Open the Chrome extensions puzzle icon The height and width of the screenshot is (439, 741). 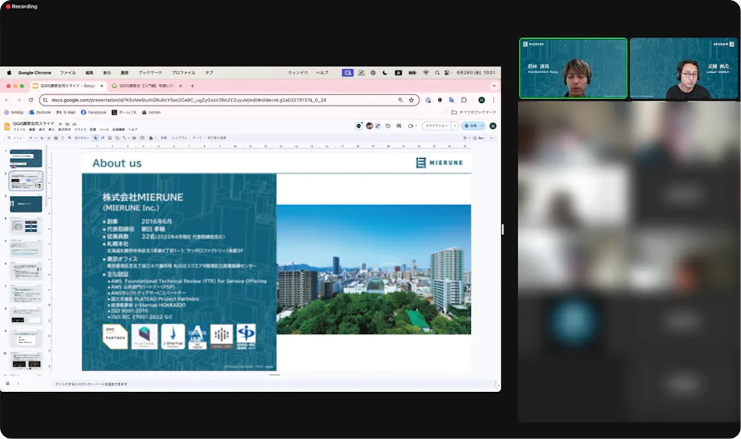pos(463,100)
